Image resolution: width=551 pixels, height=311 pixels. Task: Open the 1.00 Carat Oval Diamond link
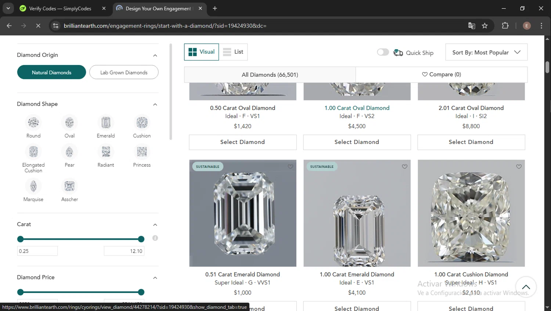tap(357, 108)
